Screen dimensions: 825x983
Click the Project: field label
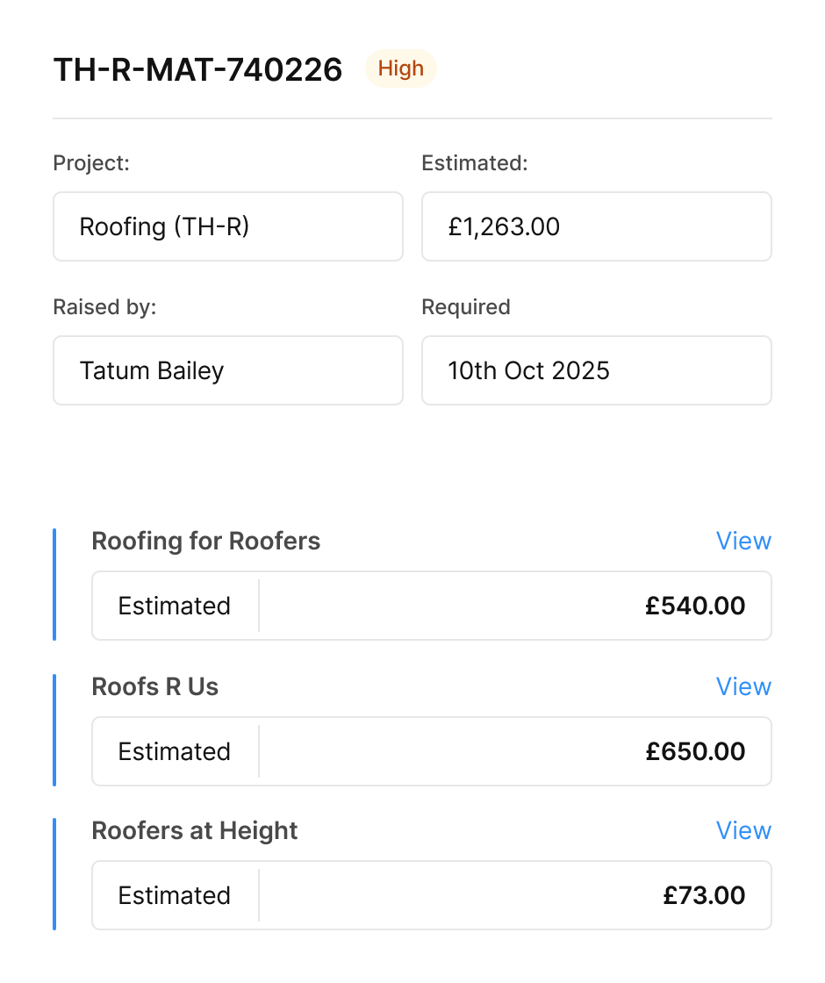[x=91, y=163]
